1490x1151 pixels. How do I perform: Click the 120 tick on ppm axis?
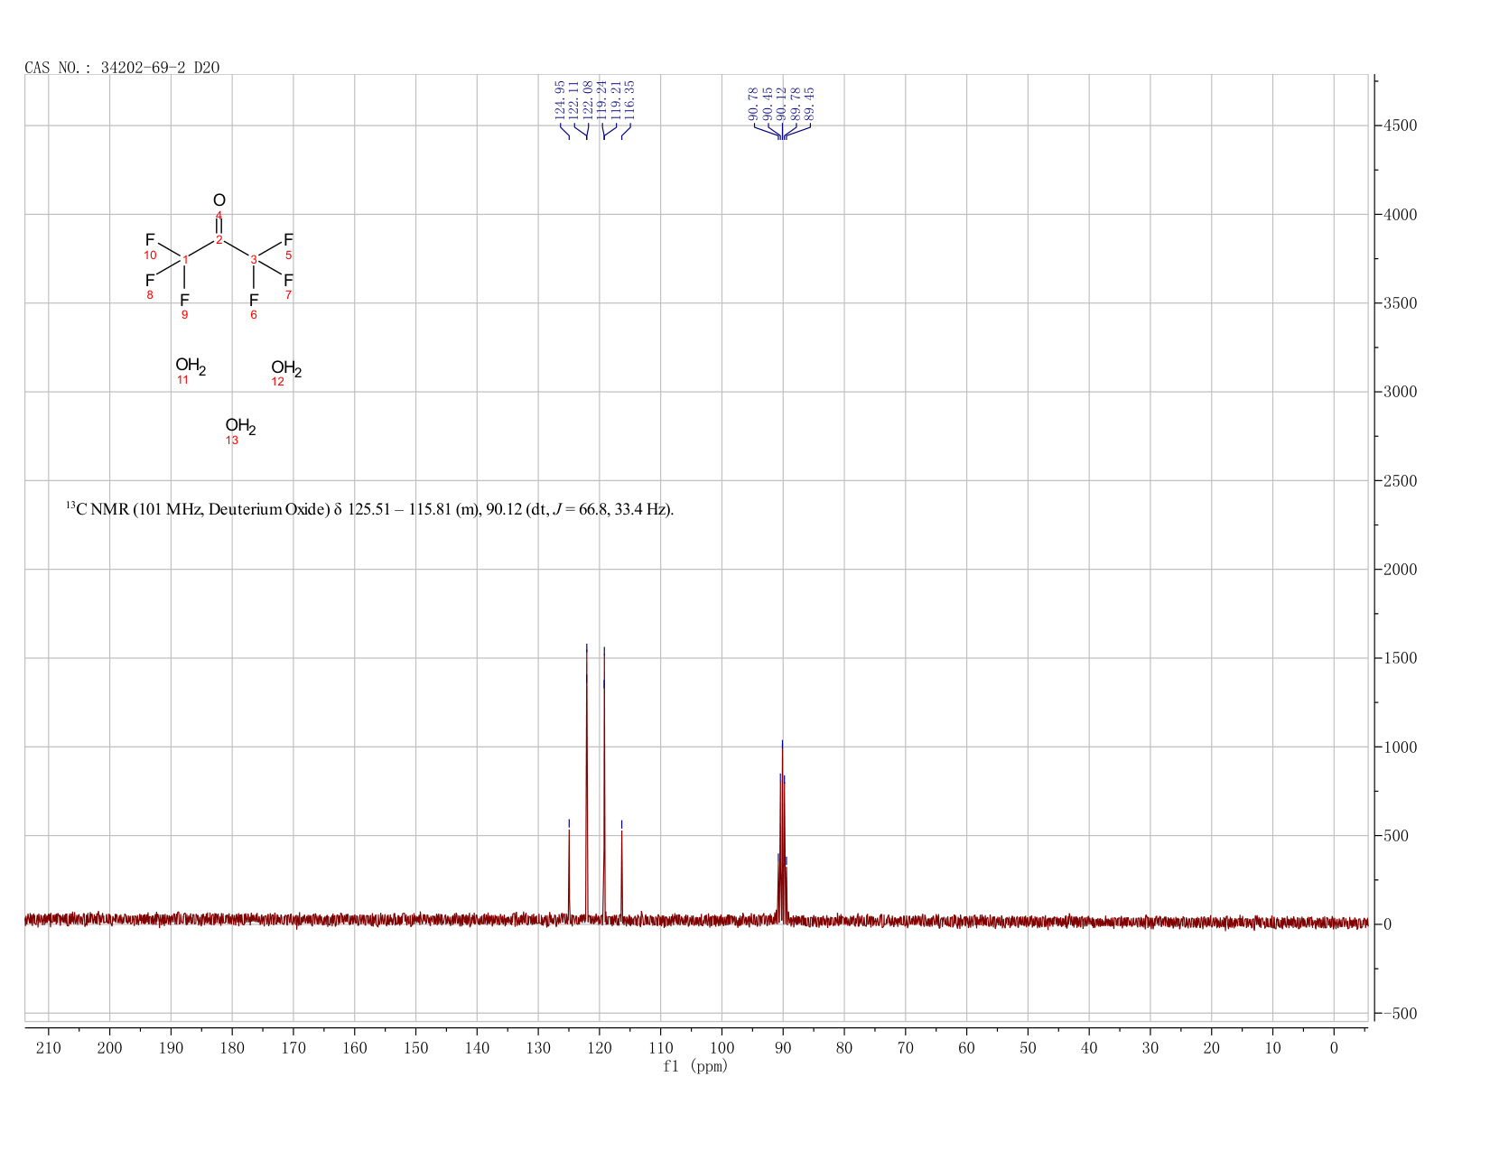click(600, 1047)
